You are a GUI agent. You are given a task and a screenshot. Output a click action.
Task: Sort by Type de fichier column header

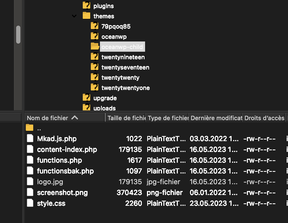click(168, 118)
